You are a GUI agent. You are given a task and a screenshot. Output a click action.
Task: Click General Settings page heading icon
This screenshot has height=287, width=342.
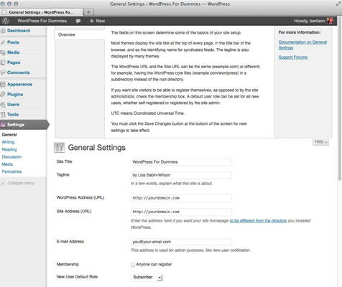click(60, 148)
